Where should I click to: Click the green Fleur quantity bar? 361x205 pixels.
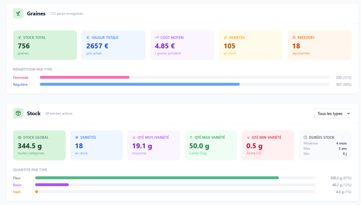(x=157, y=178)
